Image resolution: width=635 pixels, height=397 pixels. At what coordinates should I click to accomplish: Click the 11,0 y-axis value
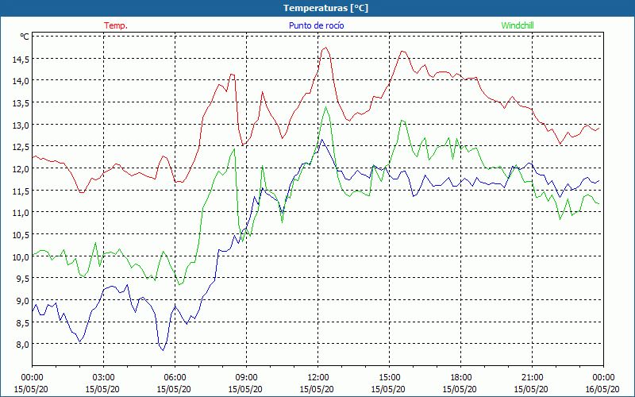coord(21,213)
